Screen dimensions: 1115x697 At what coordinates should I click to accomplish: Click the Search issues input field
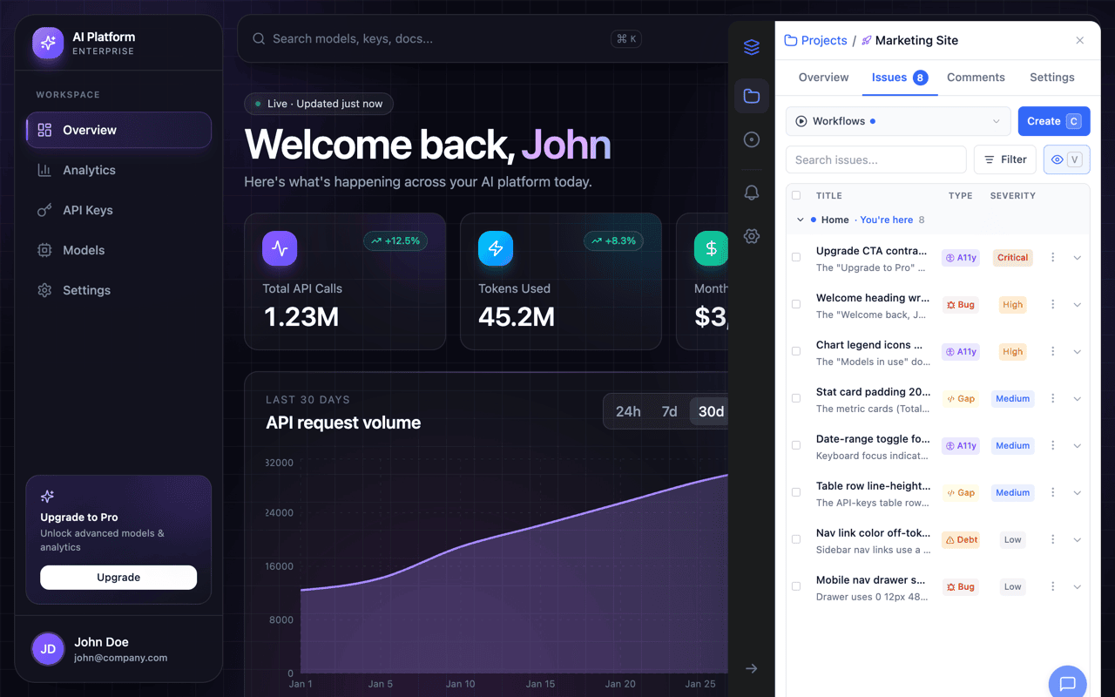click(x=875, y=159)
